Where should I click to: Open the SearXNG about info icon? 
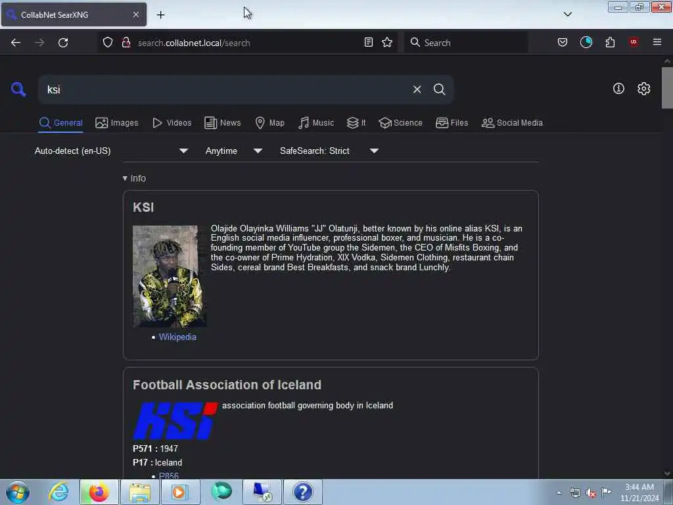(x=618, y=89)
